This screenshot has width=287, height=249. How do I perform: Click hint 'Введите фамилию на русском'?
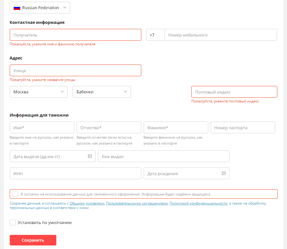click(x=173, y=140)
